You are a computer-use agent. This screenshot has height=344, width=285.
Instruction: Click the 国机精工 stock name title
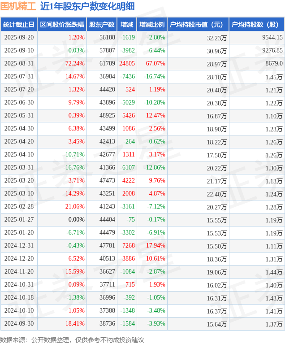18,7
